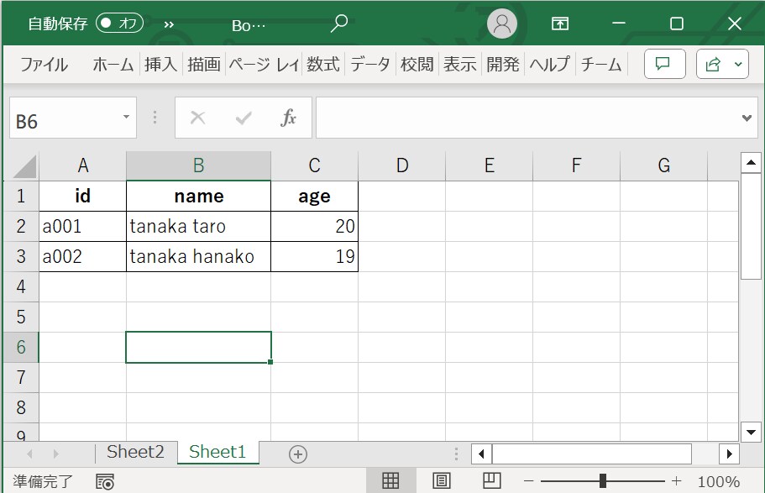Image resolution: width=765 pixels, height=493 pixels.
Task: Switch to the Sheet2 tab
Action: coord(136,453)
